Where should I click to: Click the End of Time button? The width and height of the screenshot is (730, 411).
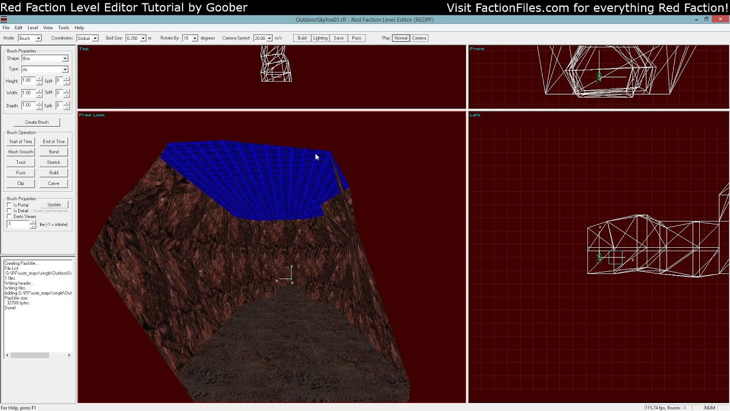point(54,142)
